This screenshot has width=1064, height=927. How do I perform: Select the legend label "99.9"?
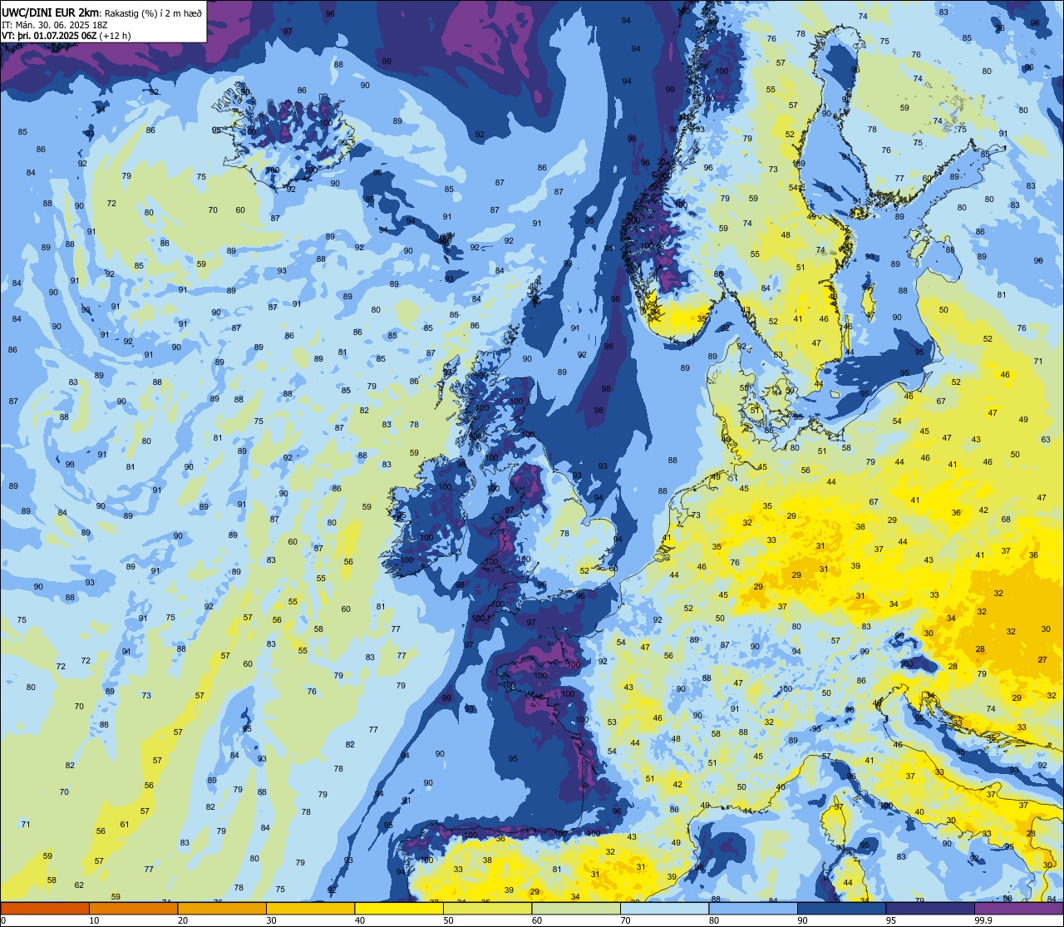click(x=983, y=920)
